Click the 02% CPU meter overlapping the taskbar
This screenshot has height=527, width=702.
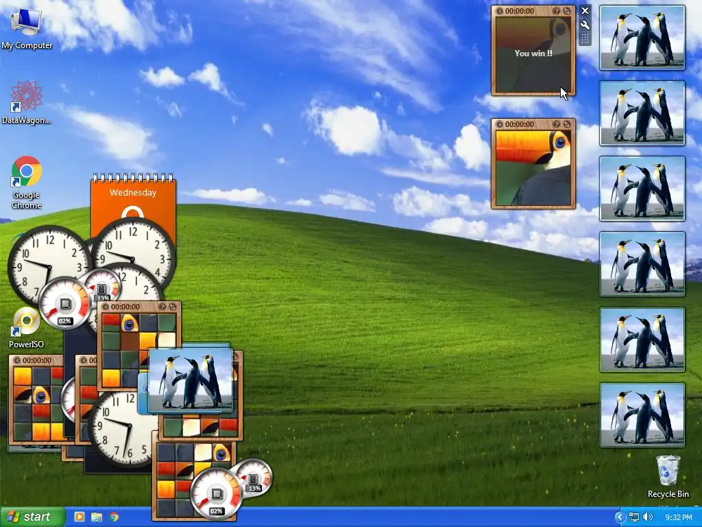(x=216, y=493)
